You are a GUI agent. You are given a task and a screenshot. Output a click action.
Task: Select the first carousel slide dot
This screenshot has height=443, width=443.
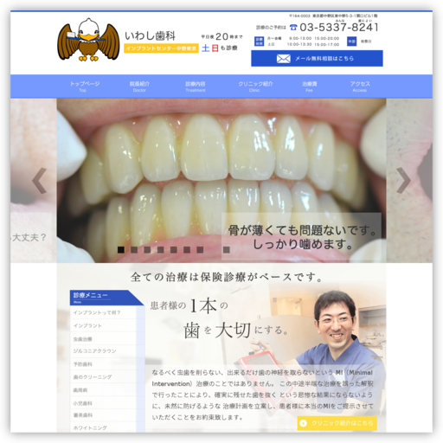coord(121,250)
